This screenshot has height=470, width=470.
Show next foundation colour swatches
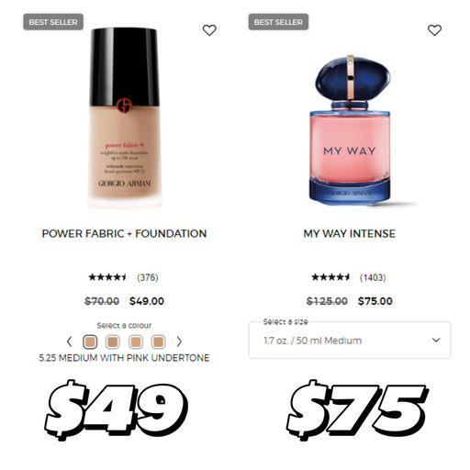tap(179, 341)
